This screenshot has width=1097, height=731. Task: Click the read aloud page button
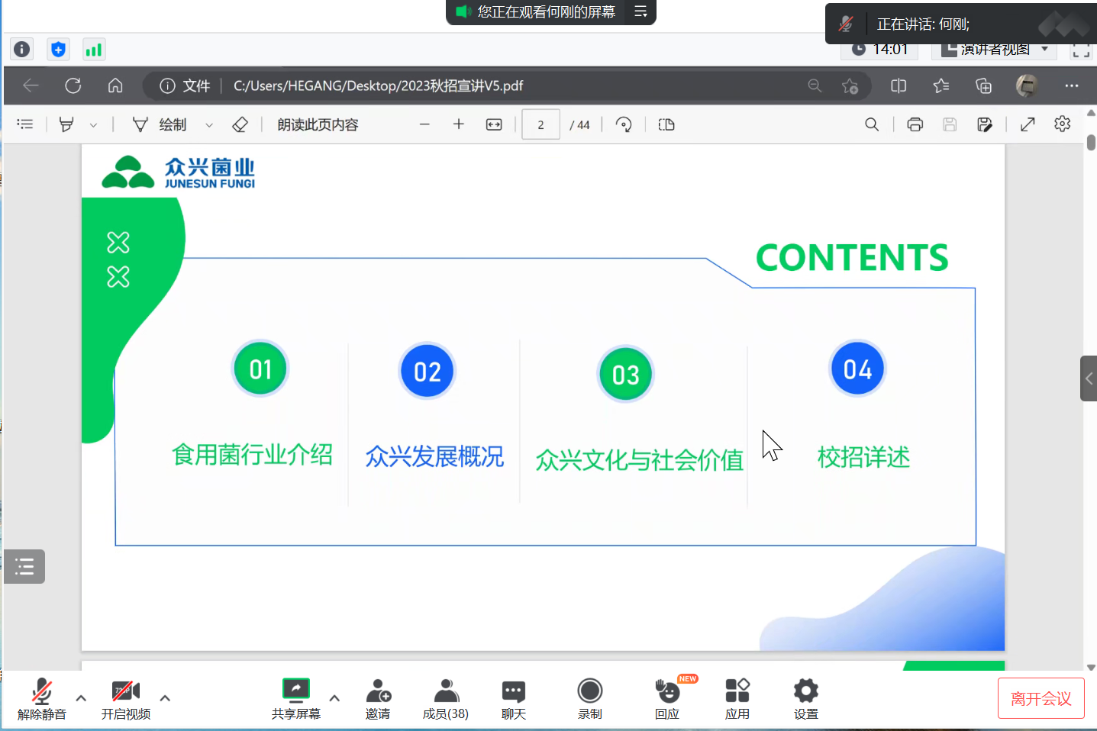[x=318, y=124]
